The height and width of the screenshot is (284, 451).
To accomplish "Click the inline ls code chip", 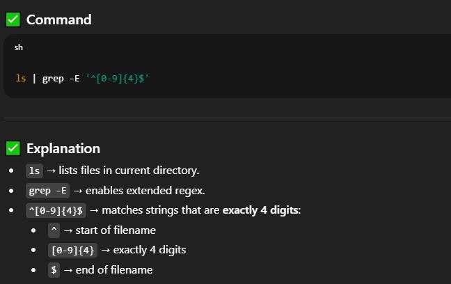I will (x=34, y=171).
